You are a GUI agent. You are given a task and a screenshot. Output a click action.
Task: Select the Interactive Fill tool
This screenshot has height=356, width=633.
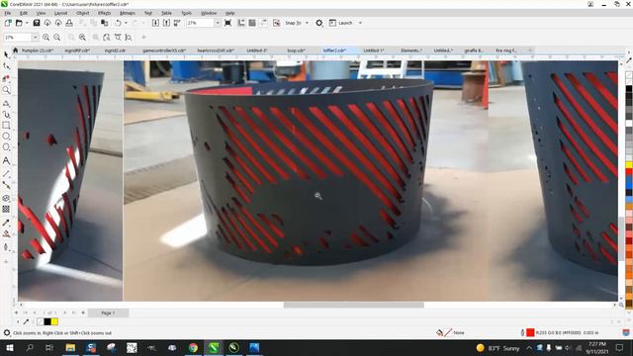tap(6, 233)
